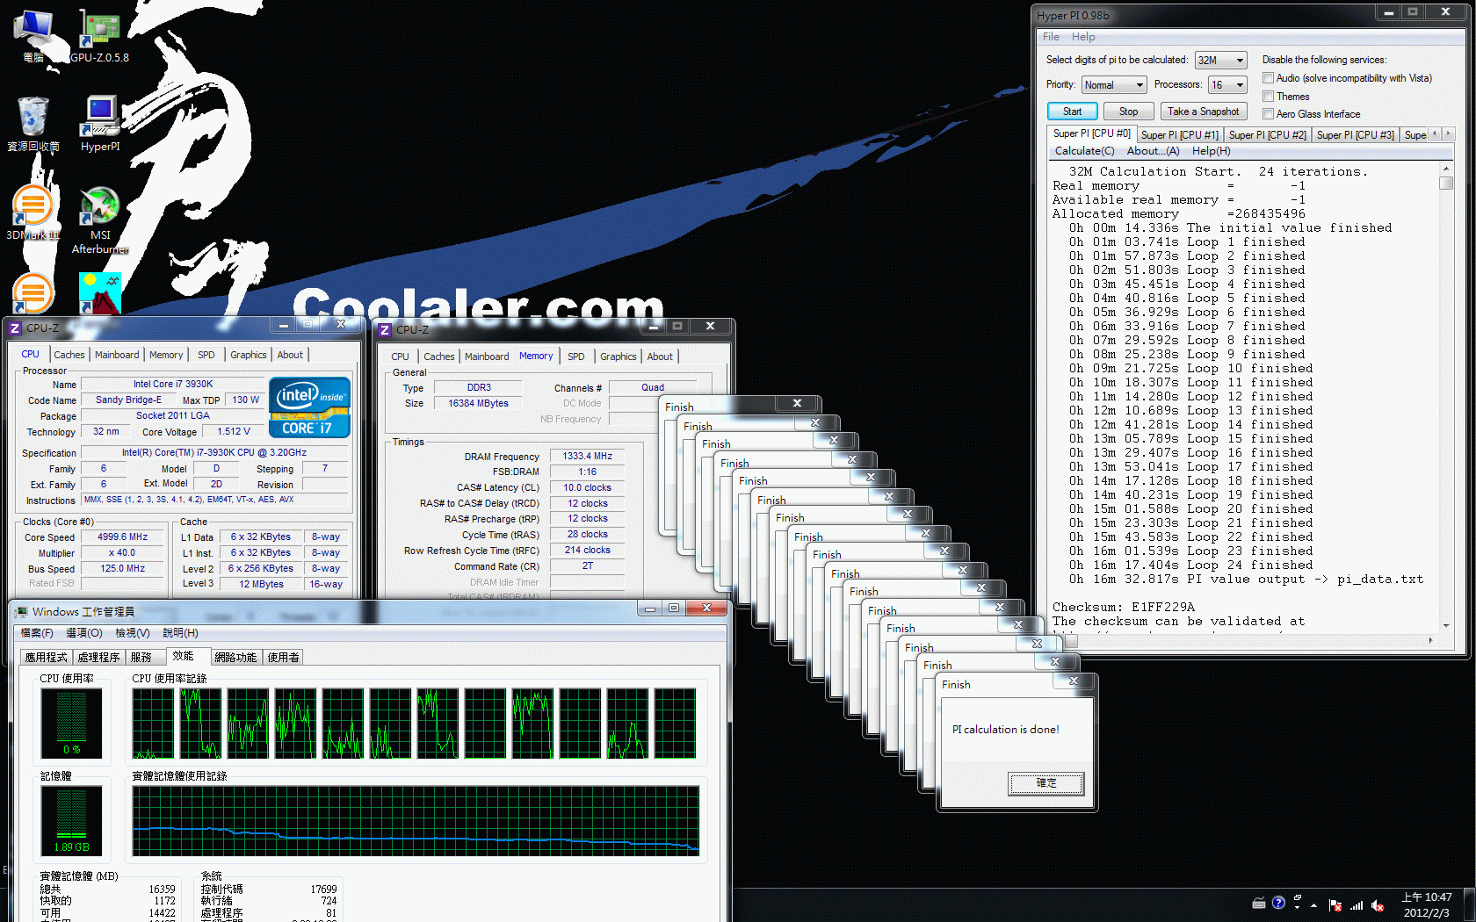This screenshot has width=1476, height=922.
Task: Close the frontmost Finish dialog with X
Action: tap(1073, 681)
